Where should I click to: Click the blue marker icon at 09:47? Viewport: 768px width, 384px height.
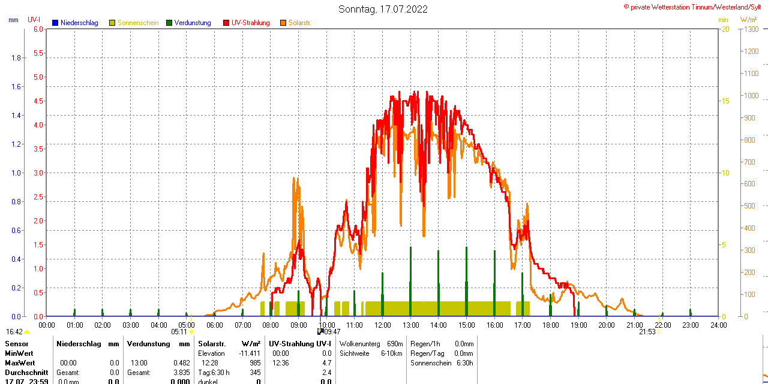click(x=320, y=331)
